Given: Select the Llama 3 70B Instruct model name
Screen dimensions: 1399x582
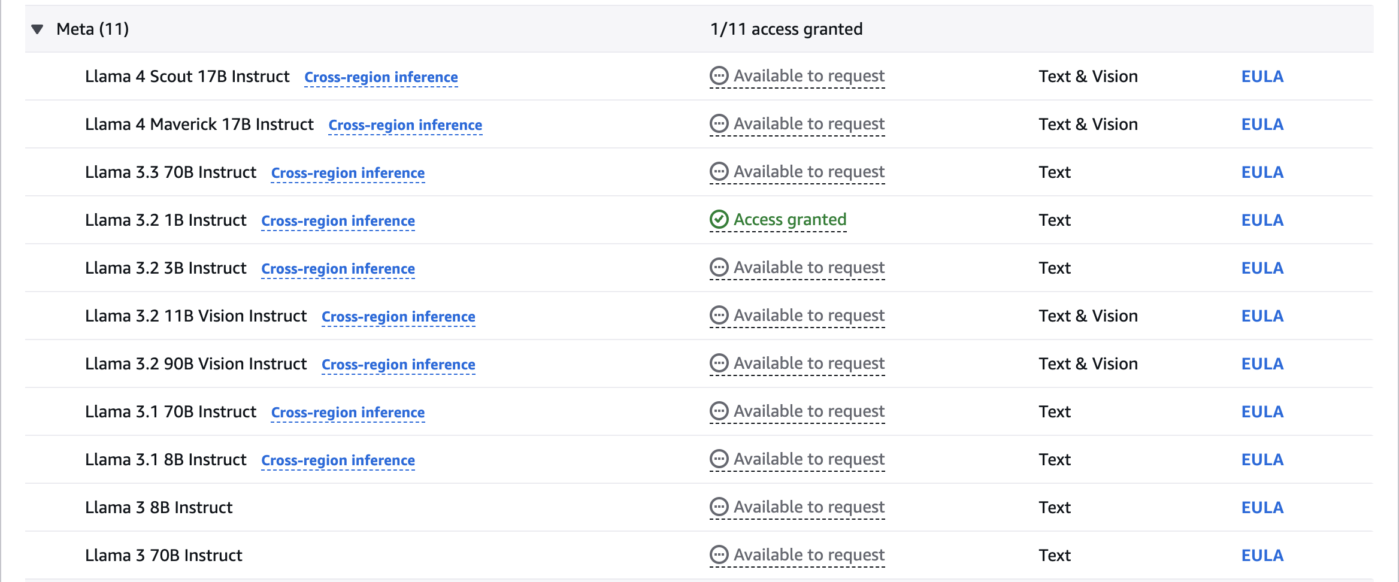Looking at the screenshot, I should [x=163, y=556].
